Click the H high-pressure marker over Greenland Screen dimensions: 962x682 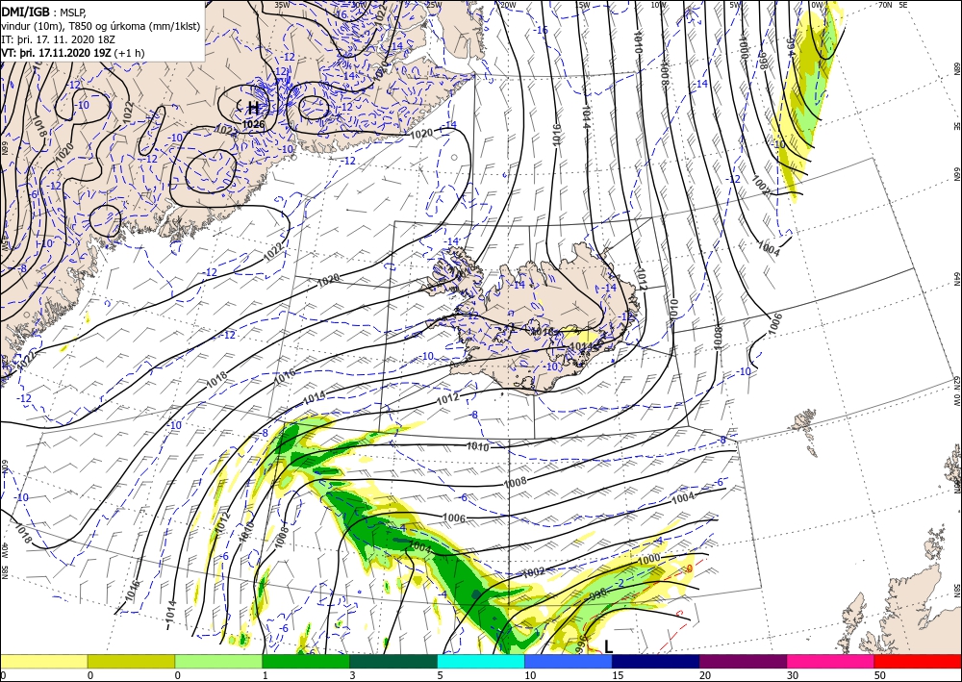253,109
